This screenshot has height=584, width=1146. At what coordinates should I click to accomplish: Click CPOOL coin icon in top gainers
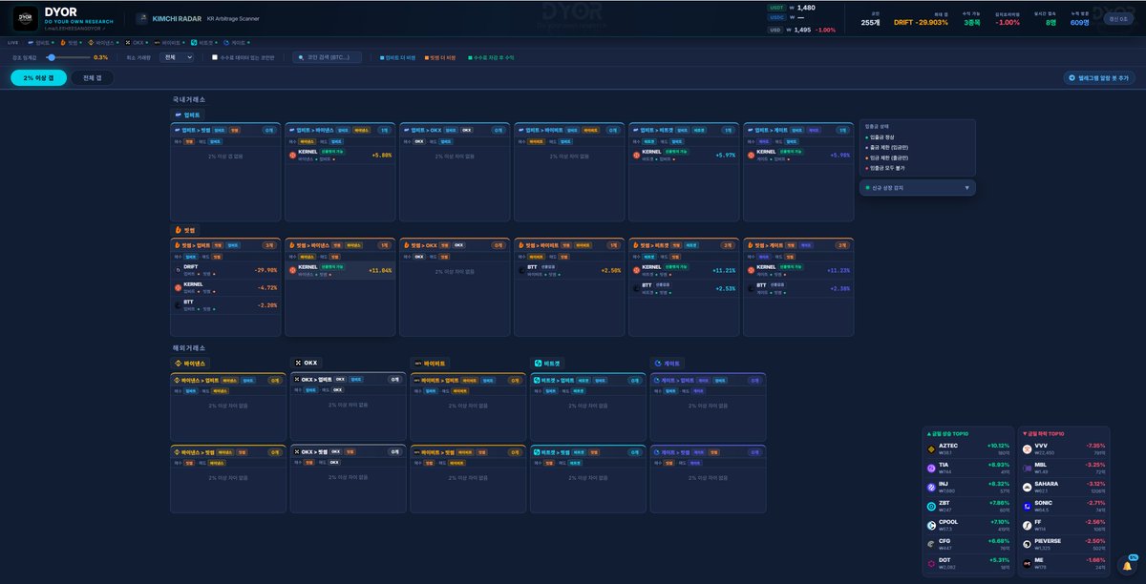click(x=931, y=525)
